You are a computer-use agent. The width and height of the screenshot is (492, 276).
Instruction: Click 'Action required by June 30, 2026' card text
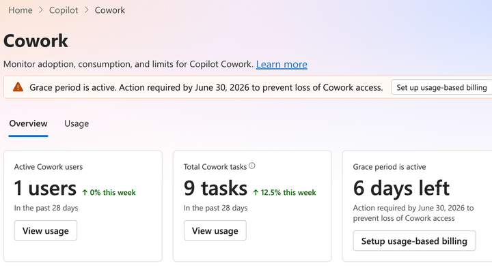click(413, 213)
